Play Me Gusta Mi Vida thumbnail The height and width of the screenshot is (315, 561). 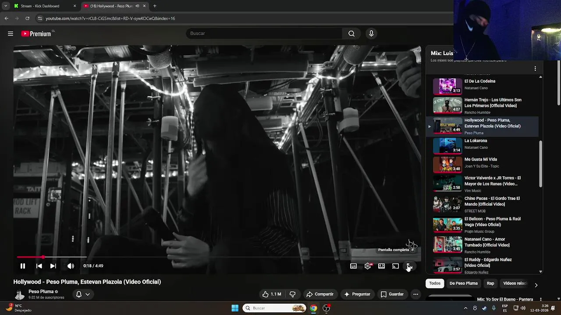[447, 165]
